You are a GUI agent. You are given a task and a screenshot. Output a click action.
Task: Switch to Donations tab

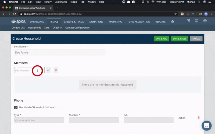[x=96, y=22]
